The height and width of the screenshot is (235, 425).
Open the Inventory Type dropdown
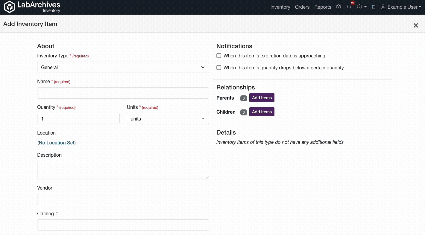click(x=123, y=67)
